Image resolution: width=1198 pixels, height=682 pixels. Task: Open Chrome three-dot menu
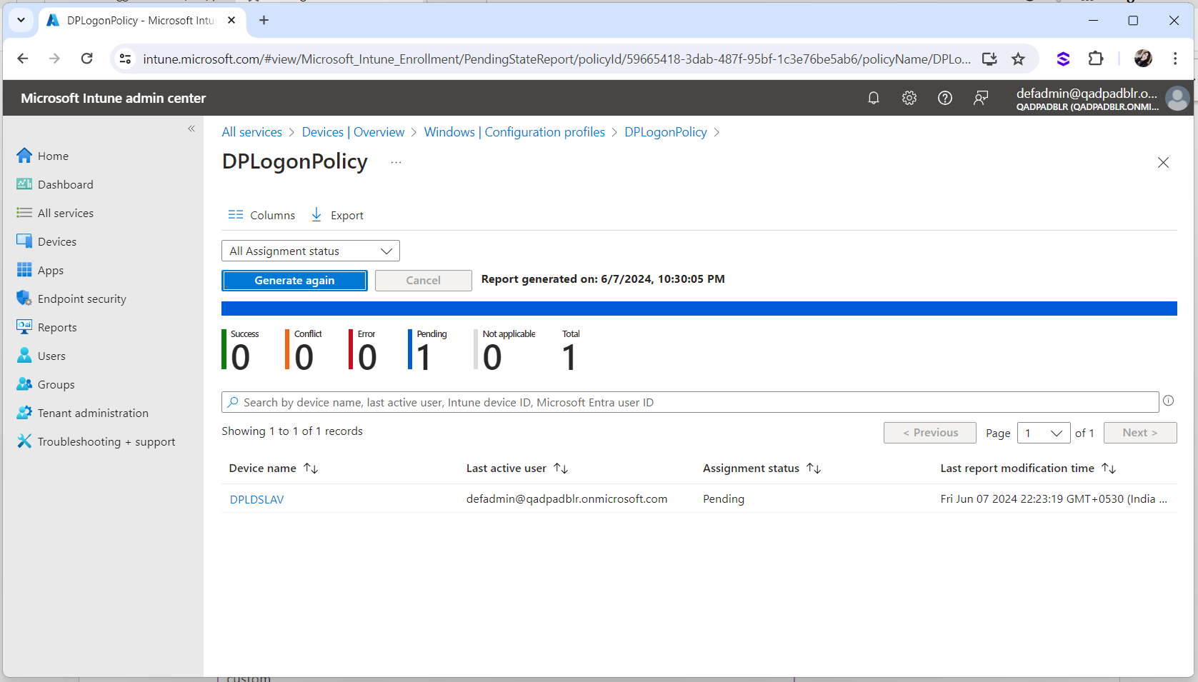point(1175,59)
